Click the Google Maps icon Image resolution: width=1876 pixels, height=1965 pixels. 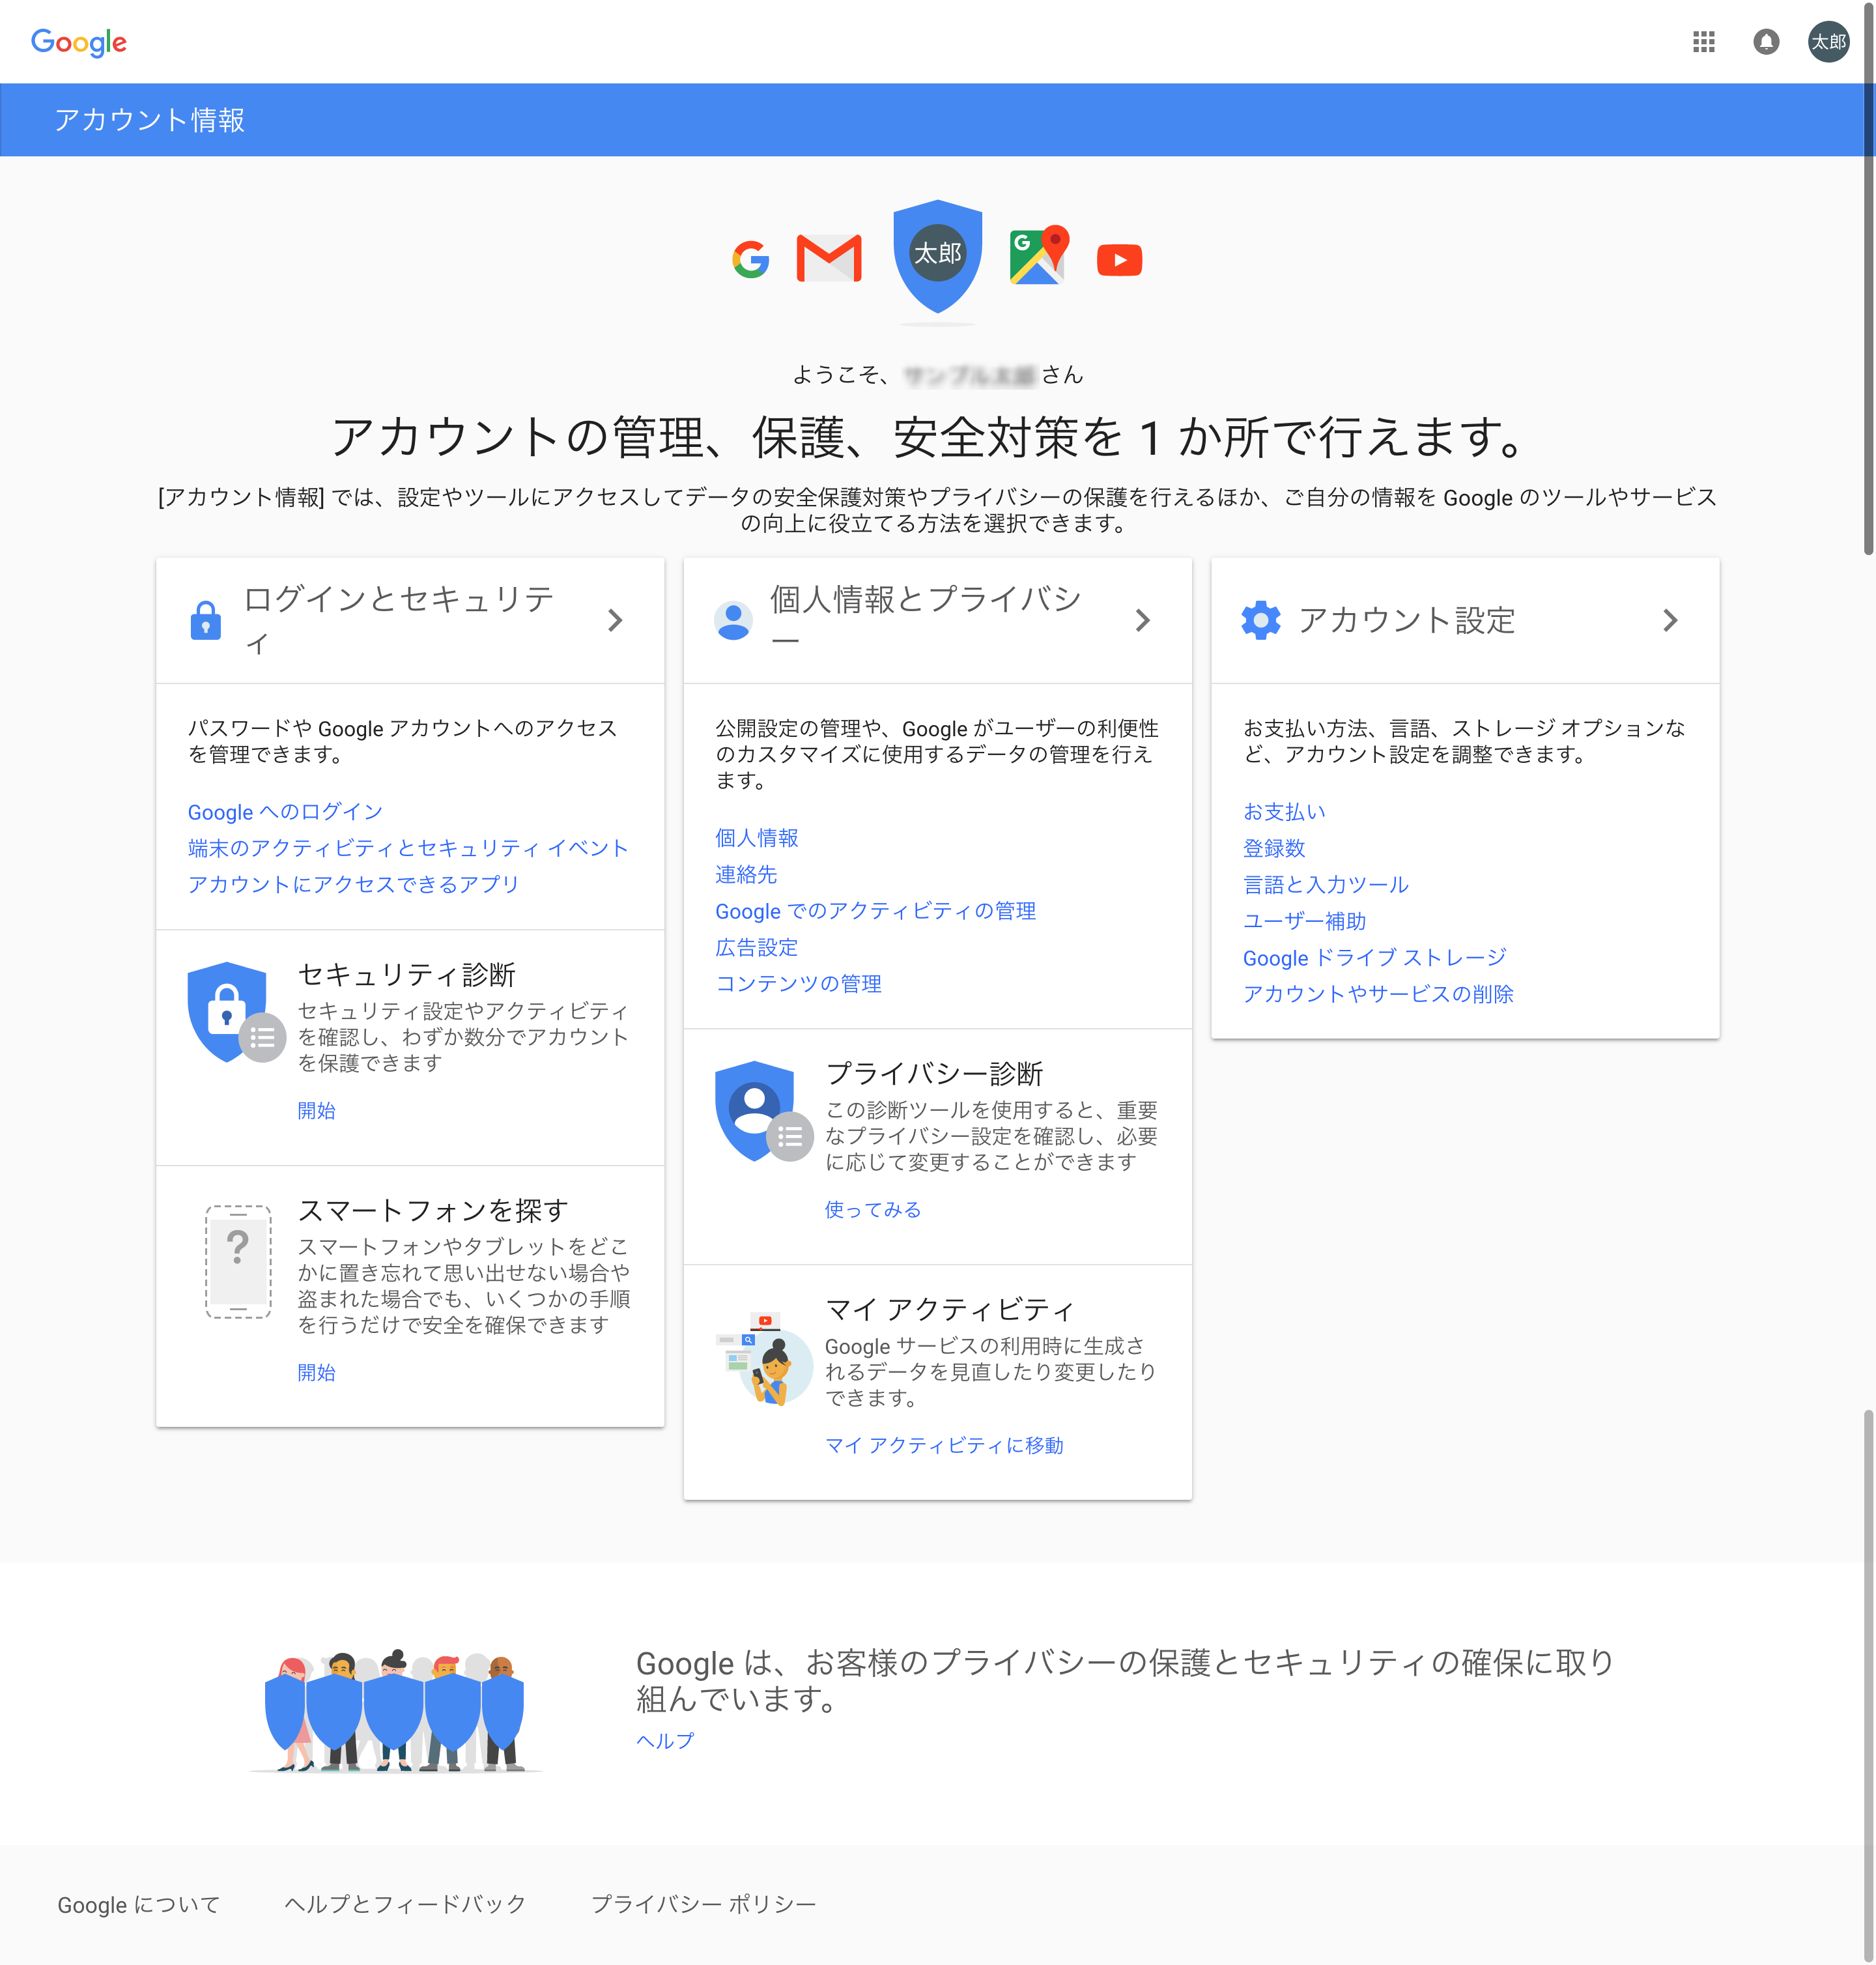1039,255
